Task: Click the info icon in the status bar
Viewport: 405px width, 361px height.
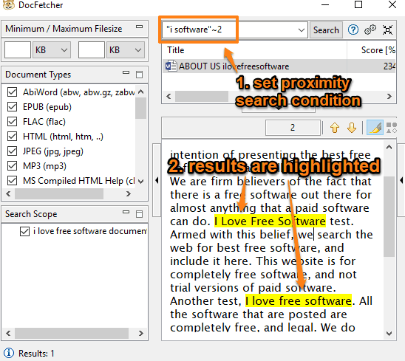Action: [9, 353]
